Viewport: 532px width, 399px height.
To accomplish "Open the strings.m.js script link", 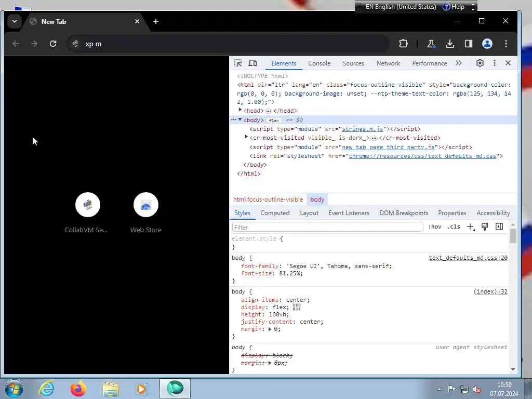I will (362, 129).
